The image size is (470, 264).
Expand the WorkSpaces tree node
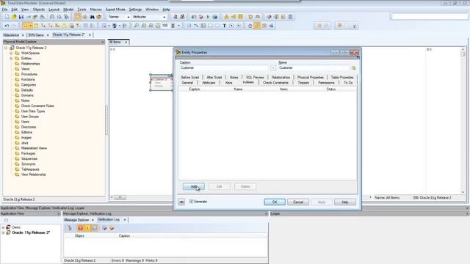click(11, 54)
